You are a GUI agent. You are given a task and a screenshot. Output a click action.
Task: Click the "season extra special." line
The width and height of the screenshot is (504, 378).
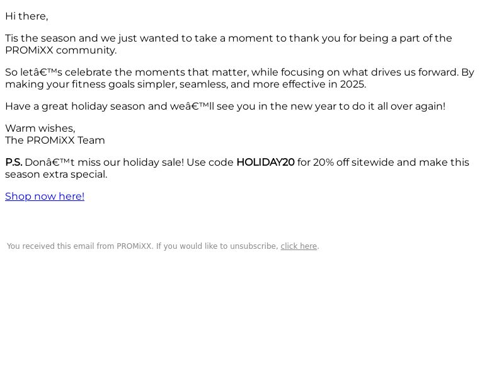point(56,175)
